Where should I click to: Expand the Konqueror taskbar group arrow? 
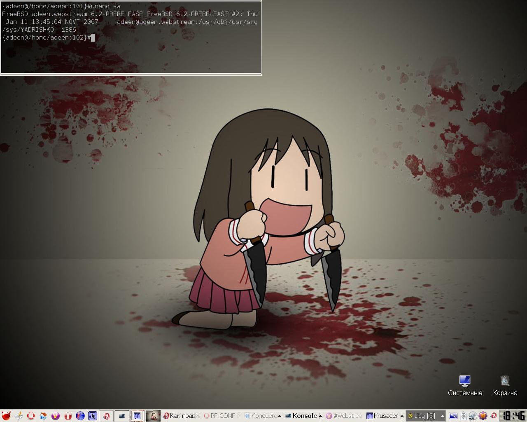coord(280,416)
